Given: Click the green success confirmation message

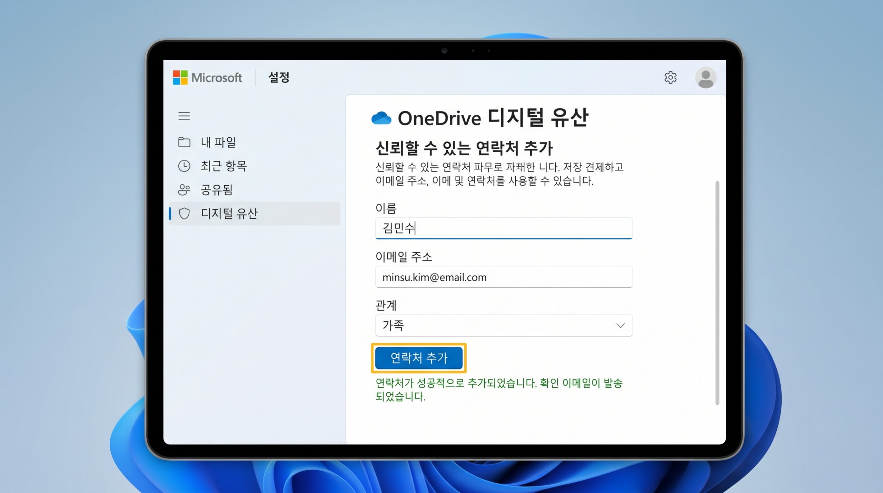Looking at the screenshot, I should pyautogui.click(x=499, y=390).
